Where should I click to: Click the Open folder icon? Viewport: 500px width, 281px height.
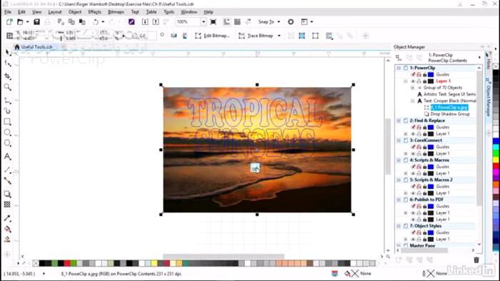(20, 21)
